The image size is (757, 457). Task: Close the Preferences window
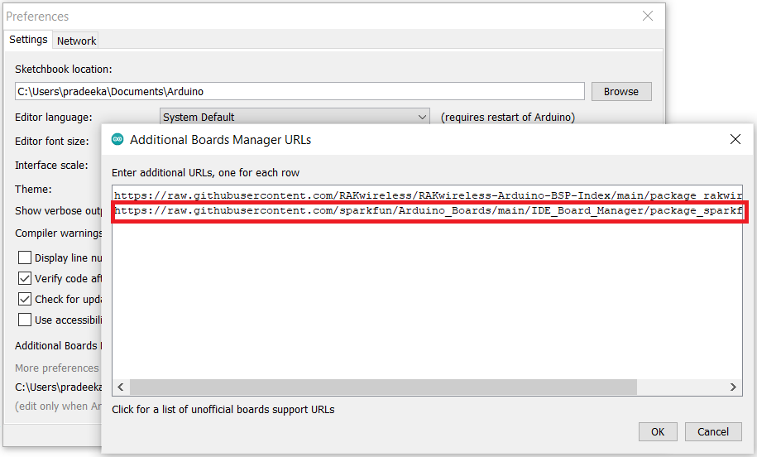pyautogui.click(x=648, y=17)
